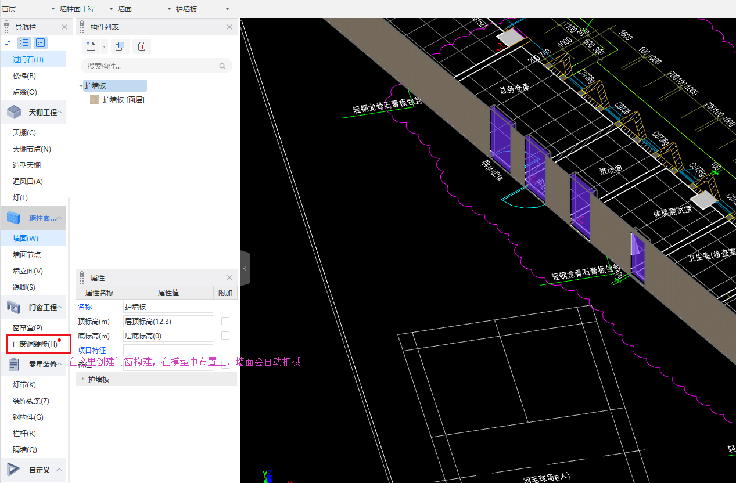Tick 附加 checkbox for 顶标高(m)

[x=225, y=321]
